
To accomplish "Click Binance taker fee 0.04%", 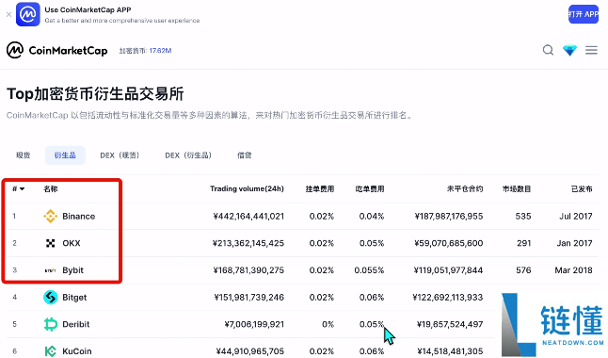I will pos(372,217).
